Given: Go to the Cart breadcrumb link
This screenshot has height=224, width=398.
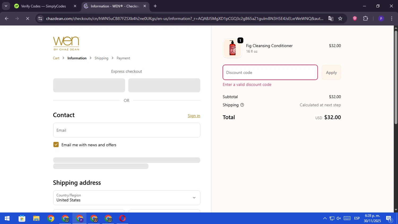Looking at the screenshot, I should coord(56,58).
